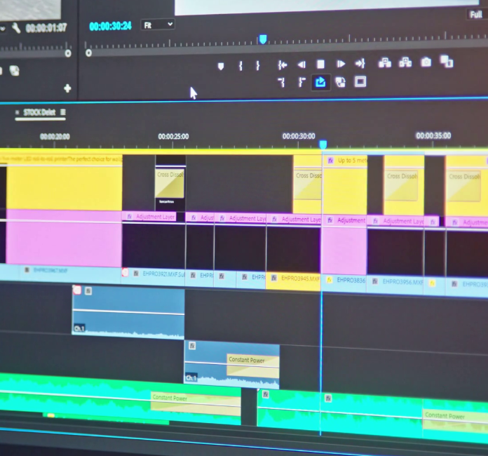The height and width of the screenshot is (456, 488).
Task: Select Adjustment Layer clip above EHPRO3921.MXF
Action: click(x=149, y=217)
